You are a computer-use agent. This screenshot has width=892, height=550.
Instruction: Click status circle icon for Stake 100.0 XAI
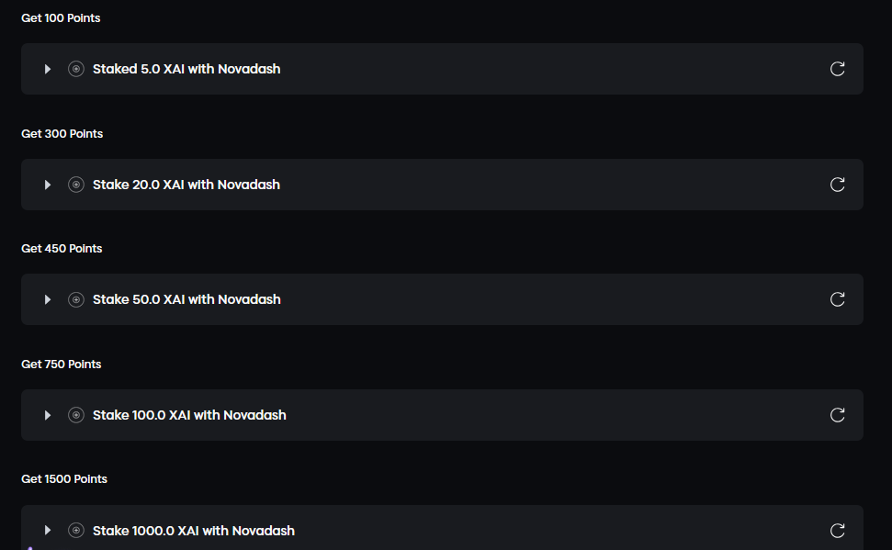76,415
